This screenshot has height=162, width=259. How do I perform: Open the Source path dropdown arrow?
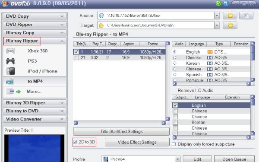tap(217, 16)
